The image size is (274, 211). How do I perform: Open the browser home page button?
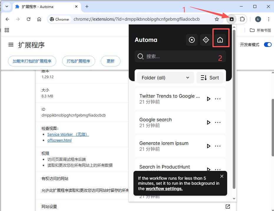(x=39, y=19)
